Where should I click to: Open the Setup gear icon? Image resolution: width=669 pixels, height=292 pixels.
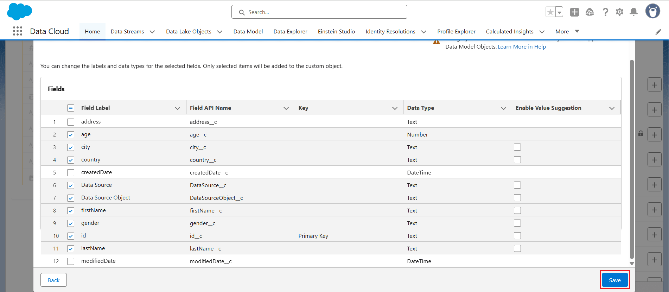619,12
